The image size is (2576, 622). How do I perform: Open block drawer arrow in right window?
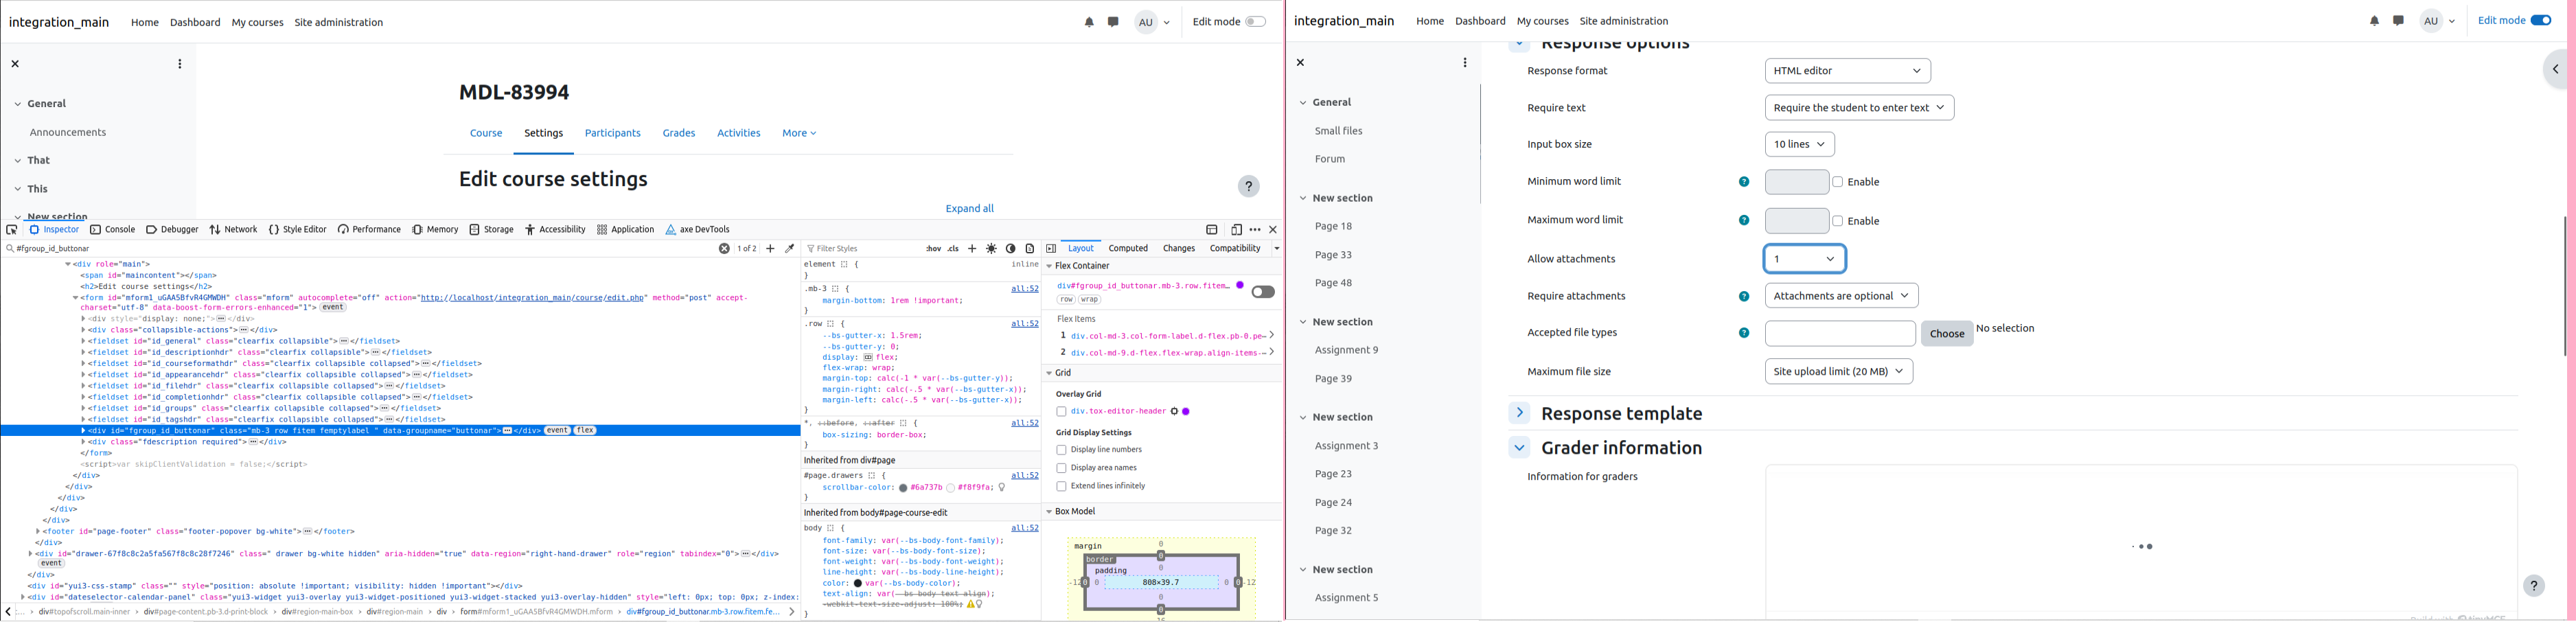tap(2556, 69)
